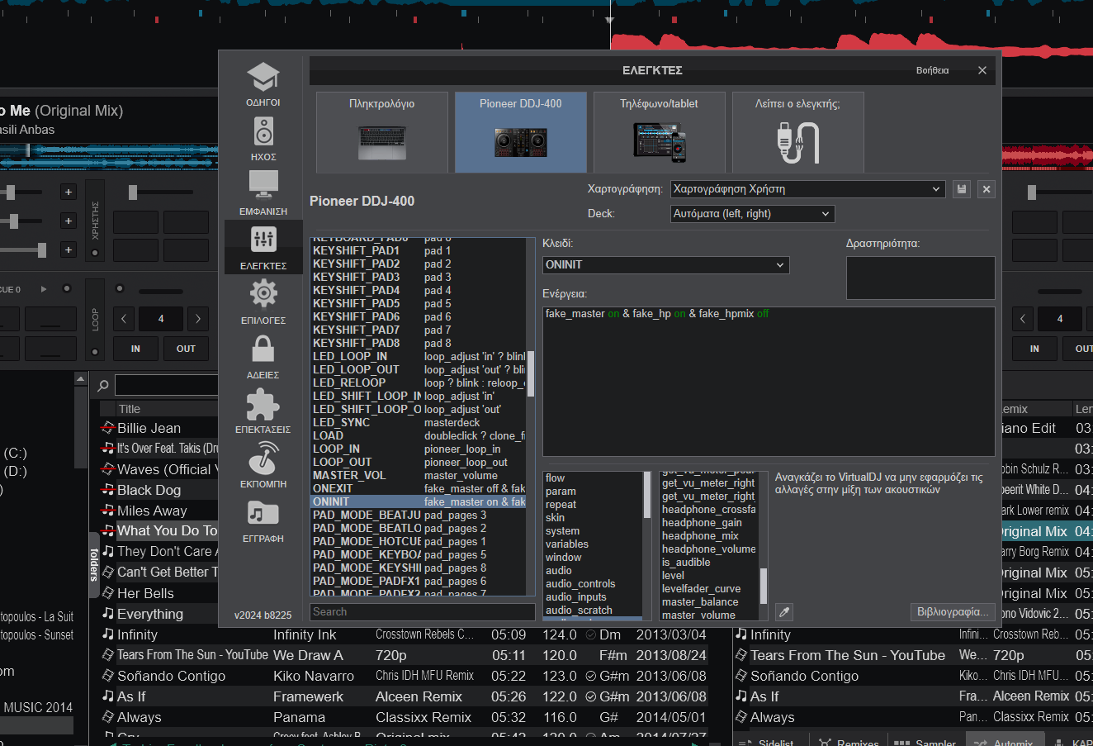Viewport: 1093px width, 746px height.
Task: Click the mapping Search field
Action: [423, 612]
